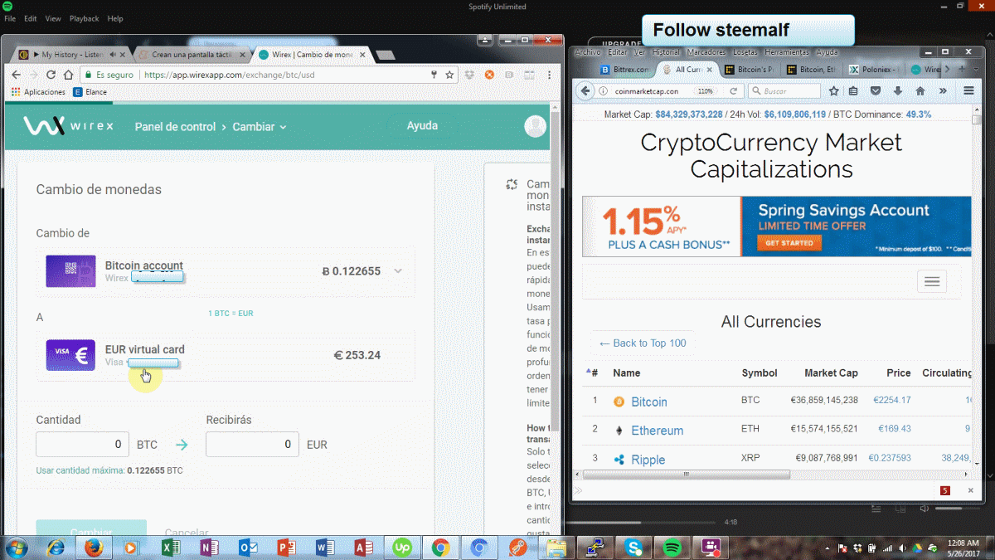Select the EUR virtual card destination
995x560 pixels.
tap(226, 355)
